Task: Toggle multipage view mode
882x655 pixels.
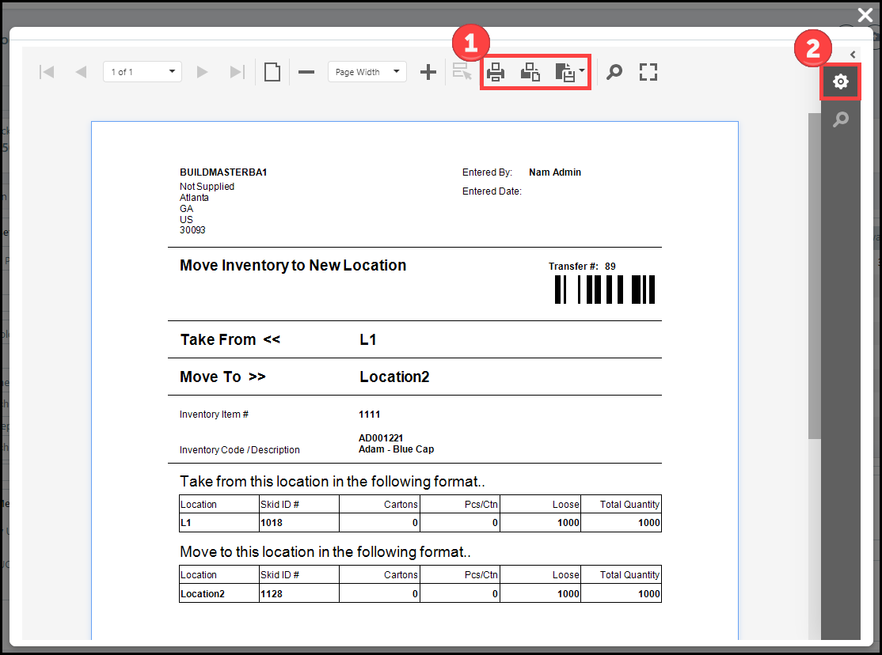Action: [x=272, y=72]
